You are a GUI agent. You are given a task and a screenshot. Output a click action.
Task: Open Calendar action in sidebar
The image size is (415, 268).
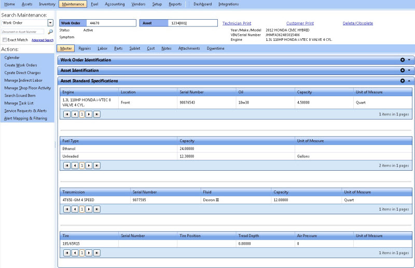[12, 57]
